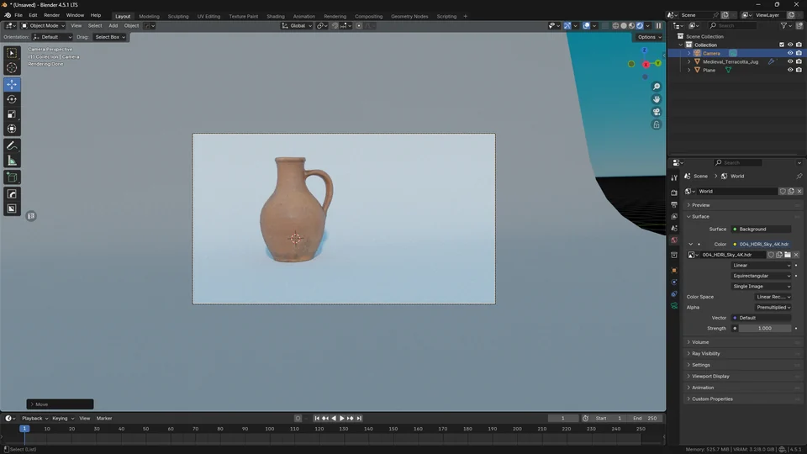Open the File menu
Viewport: 807px width, 454px height.
point(18,15)
